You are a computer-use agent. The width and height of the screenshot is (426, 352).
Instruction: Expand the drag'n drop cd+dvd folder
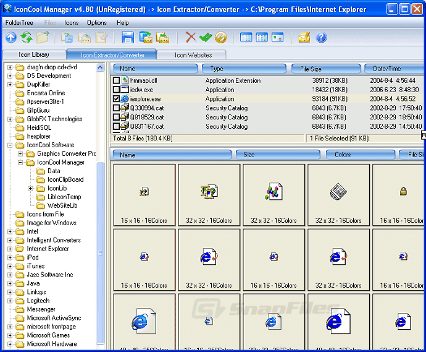(x=10, y=67)
